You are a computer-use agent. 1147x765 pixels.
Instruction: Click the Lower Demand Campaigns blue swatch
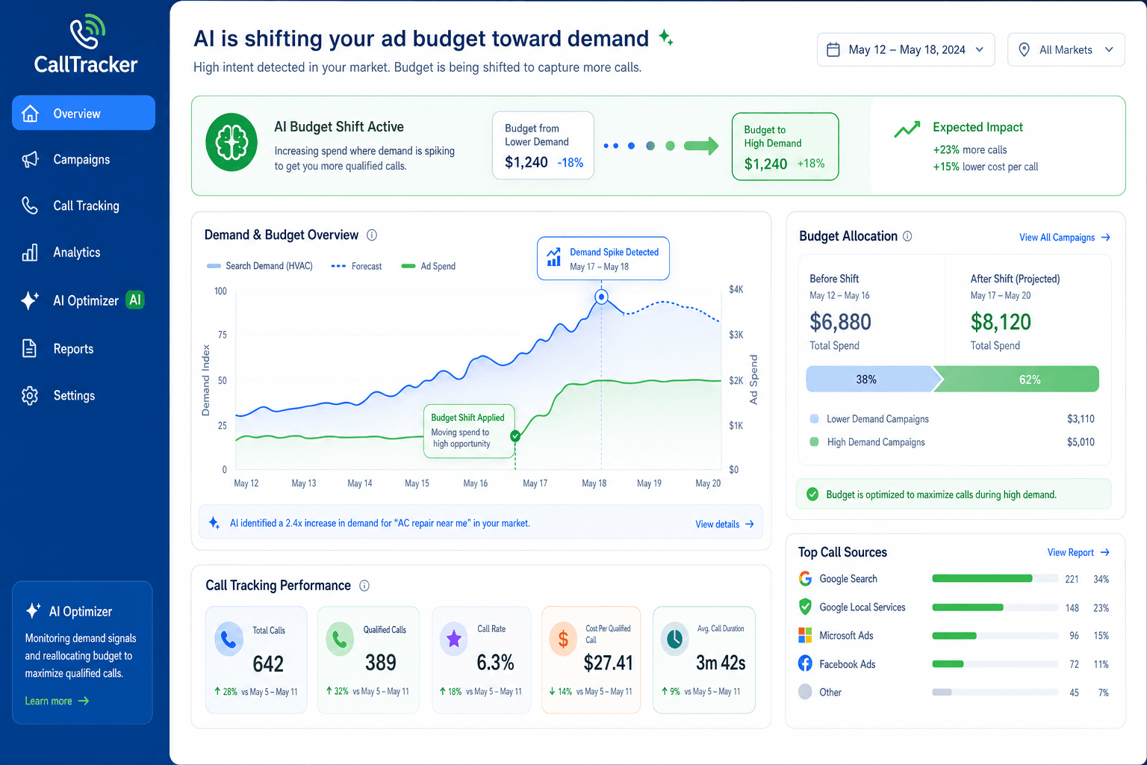(x=814, y=418)
